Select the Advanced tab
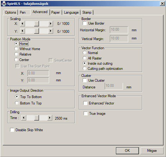This screenshot has width=166, height=157. 40,12
